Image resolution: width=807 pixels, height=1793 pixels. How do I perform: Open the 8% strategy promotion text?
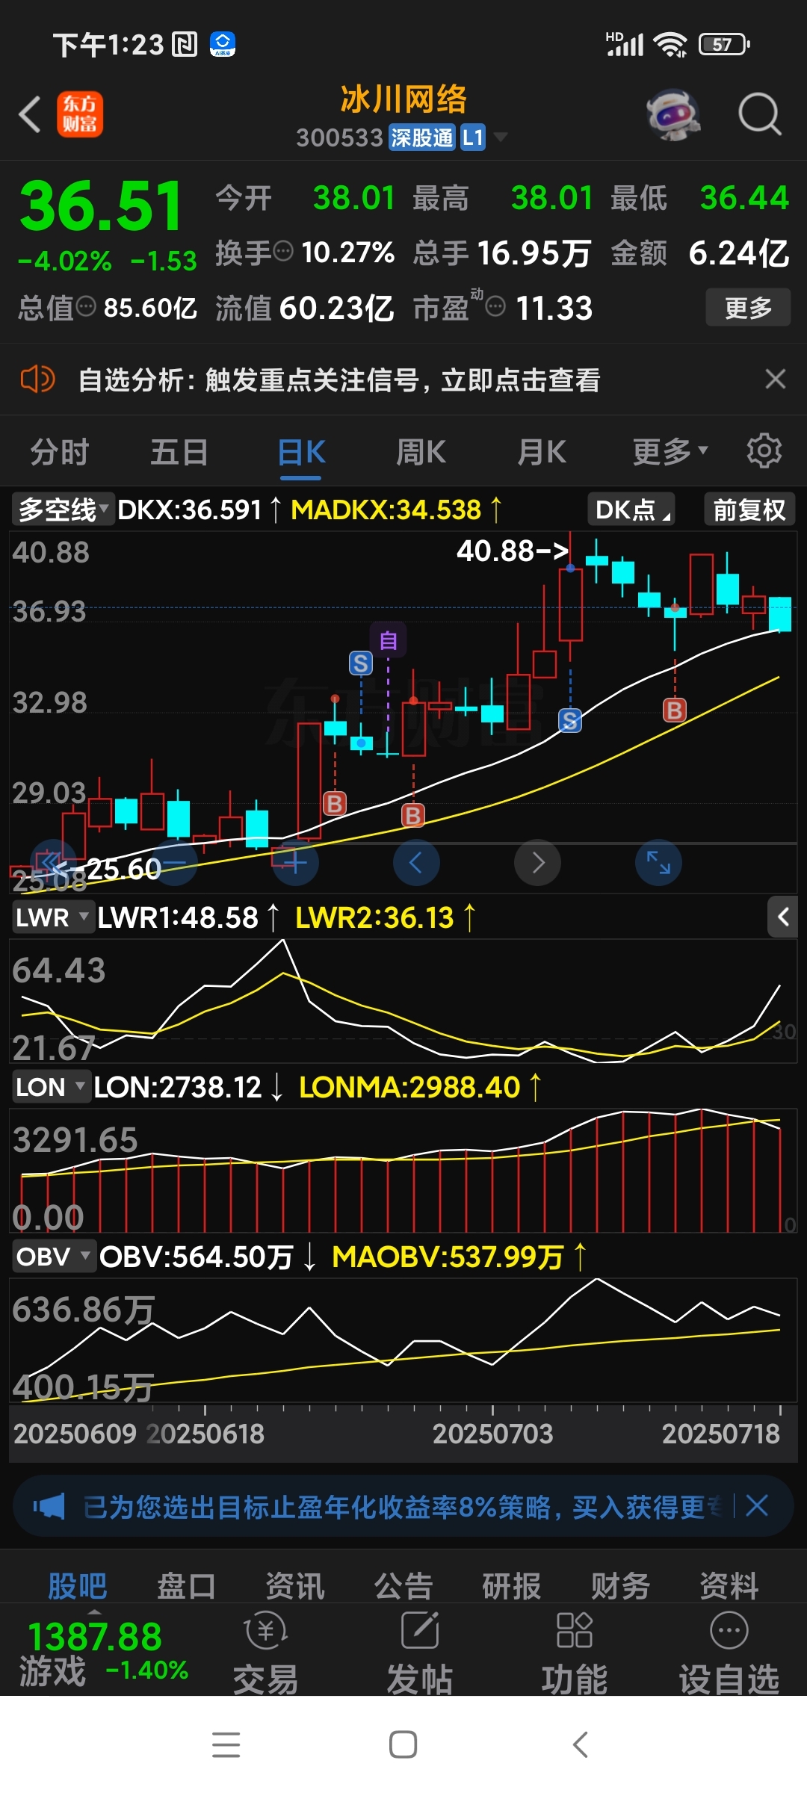pos(402,1506)
